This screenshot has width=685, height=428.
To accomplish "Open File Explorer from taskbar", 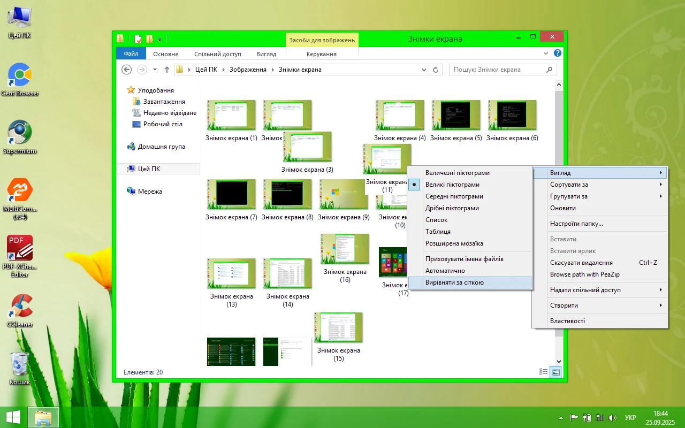I will (x=43, y=417).
